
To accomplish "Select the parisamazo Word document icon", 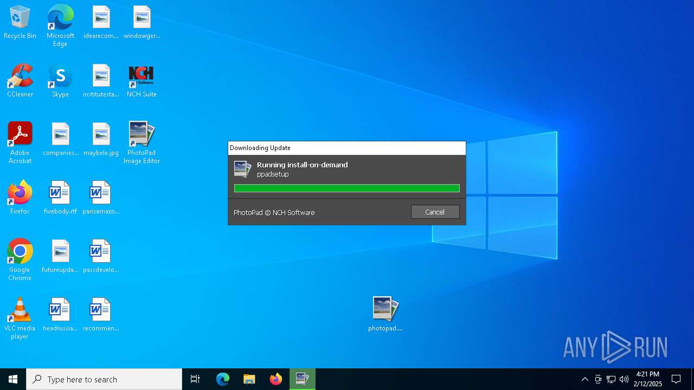I will coord(101,198).
